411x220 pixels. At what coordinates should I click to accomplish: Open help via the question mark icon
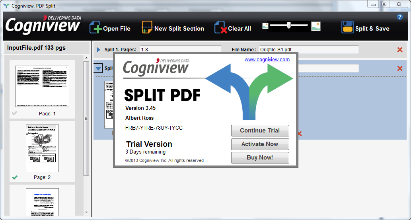click(400, 17)
